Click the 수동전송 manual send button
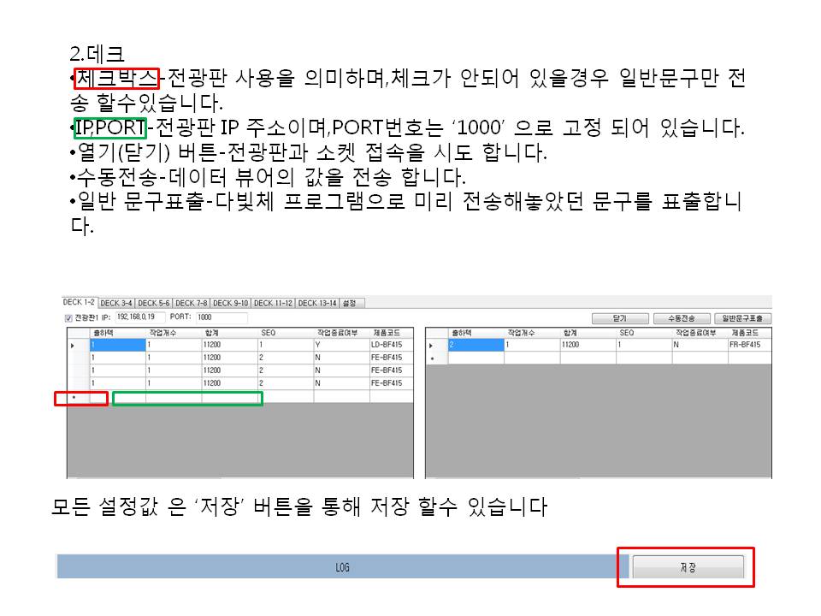 tap(682, 318)
